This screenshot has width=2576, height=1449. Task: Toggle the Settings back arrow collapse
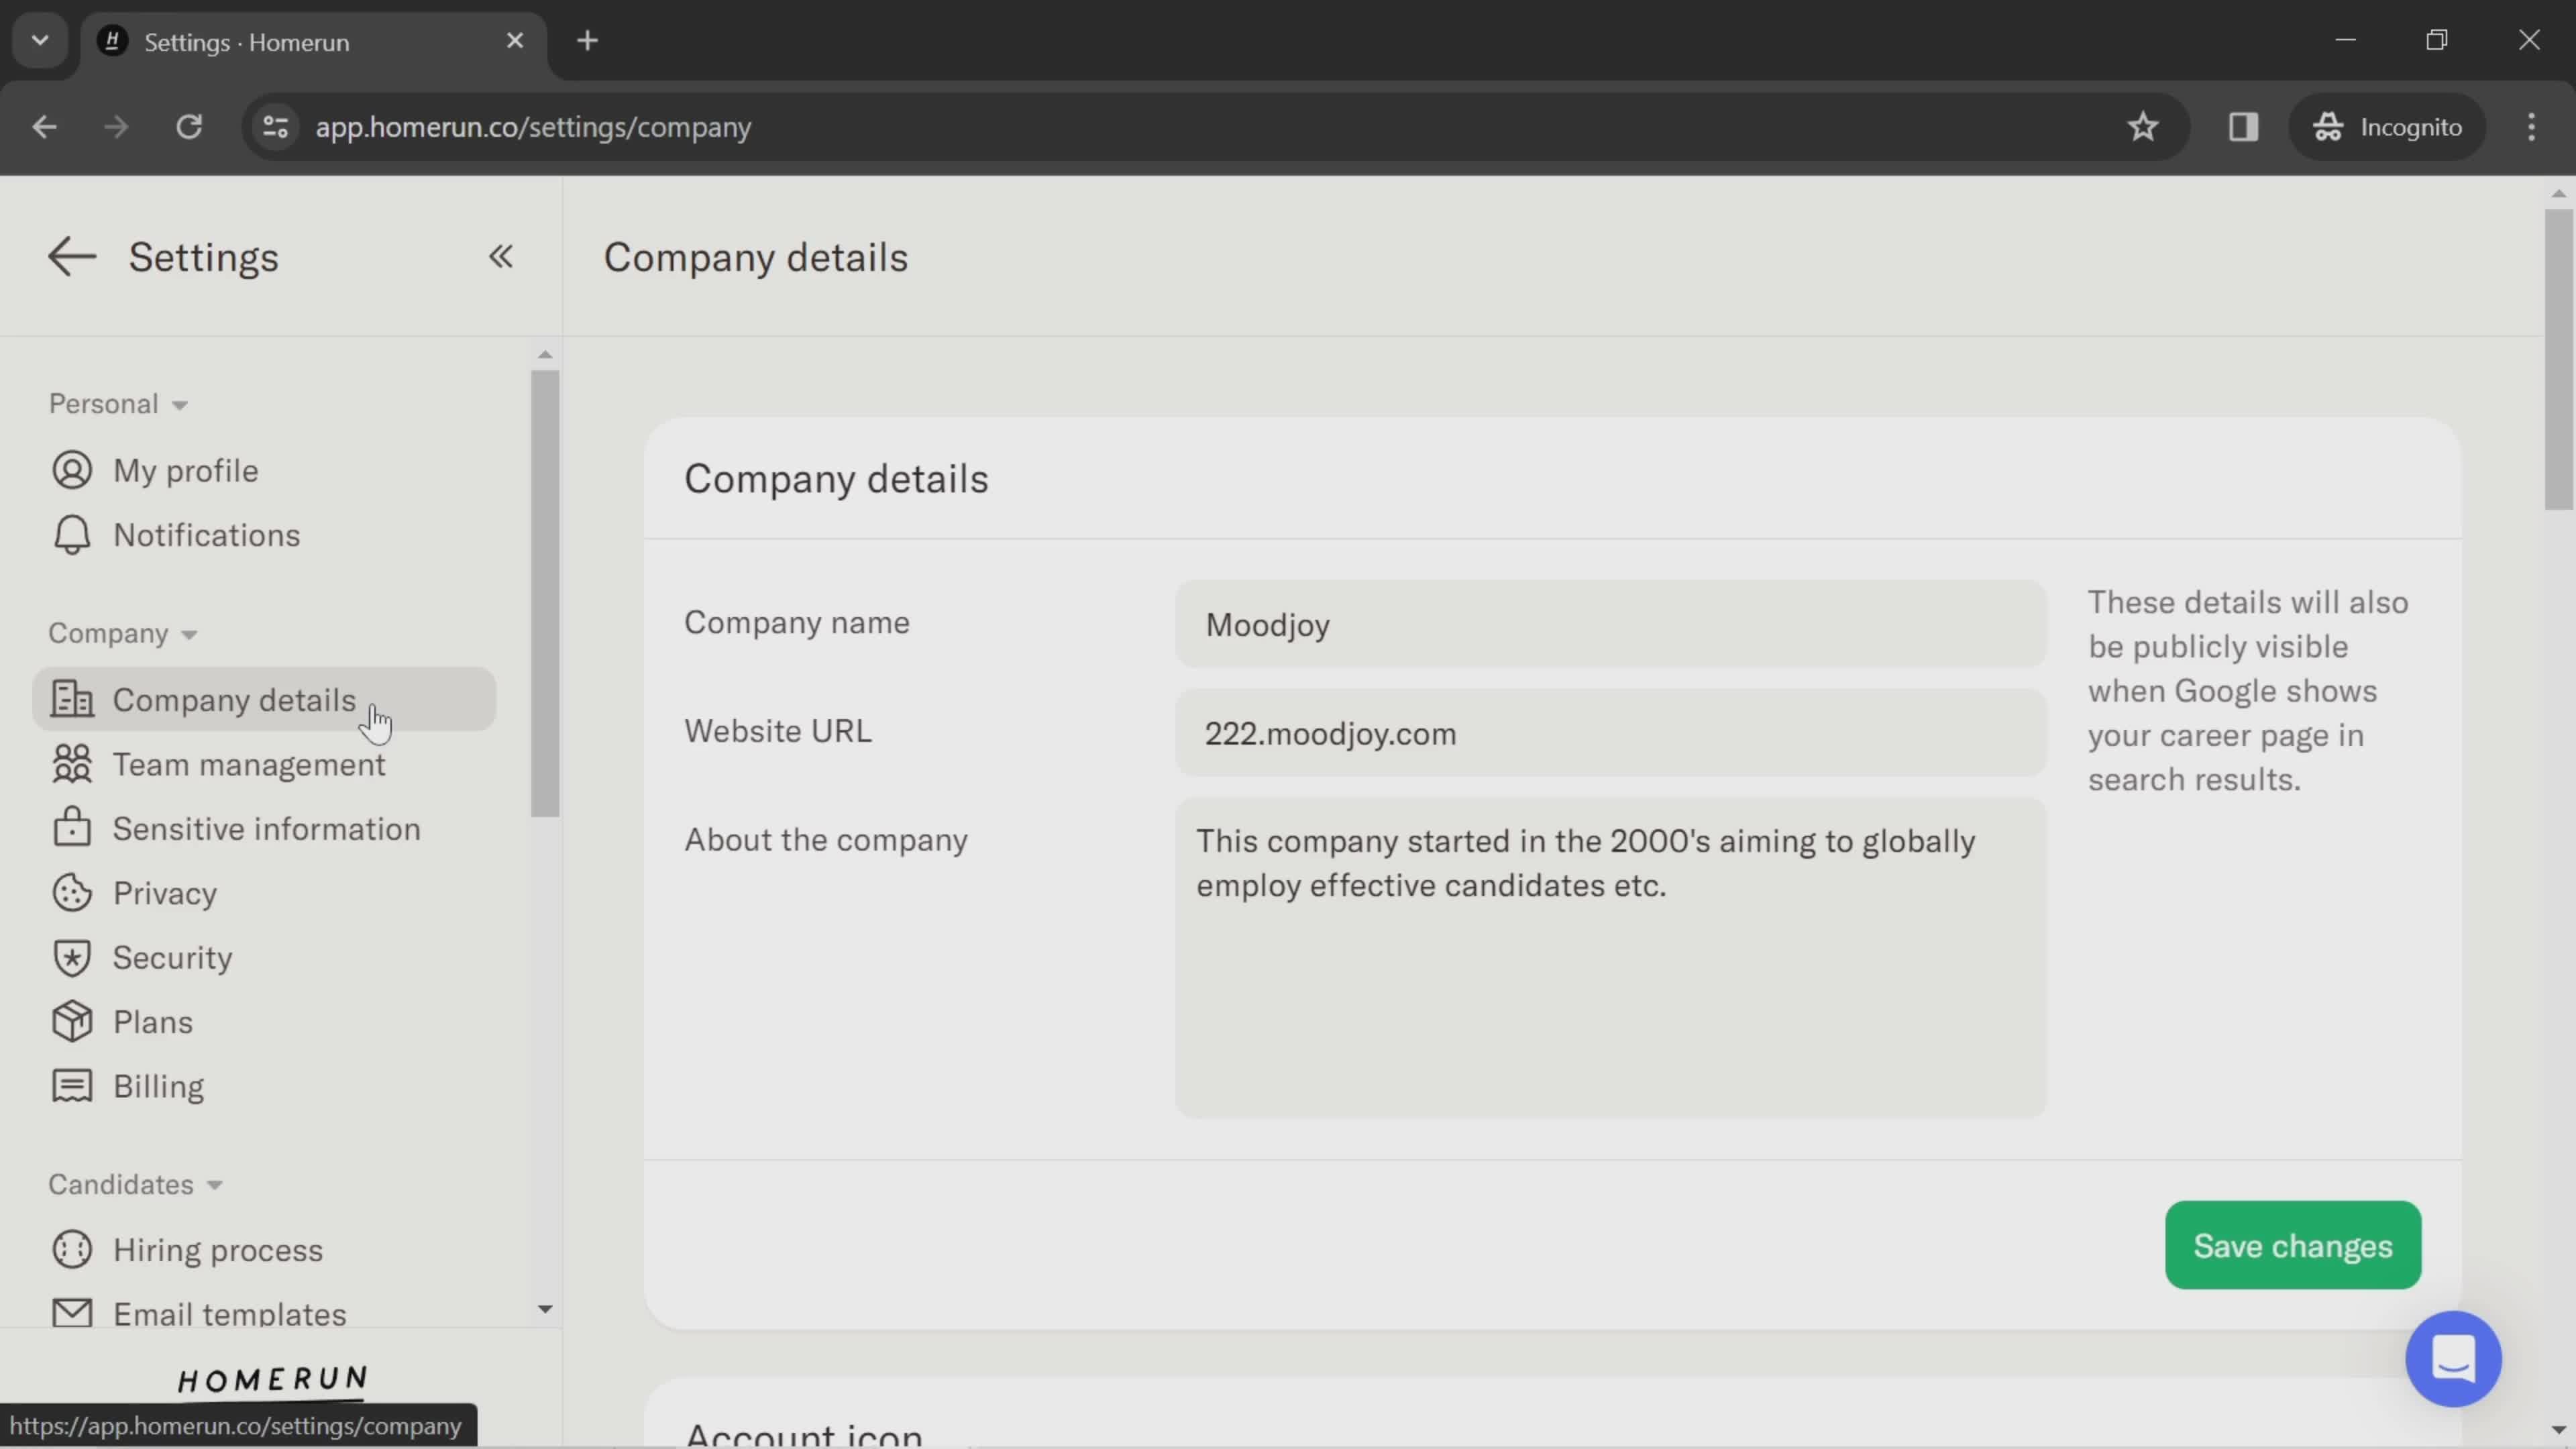click(500, 256)
